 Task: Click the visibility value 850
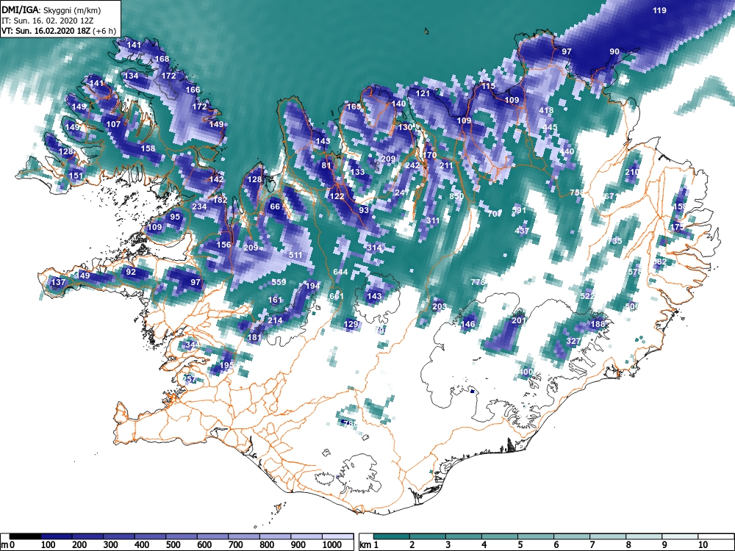[x=456, y=196]
